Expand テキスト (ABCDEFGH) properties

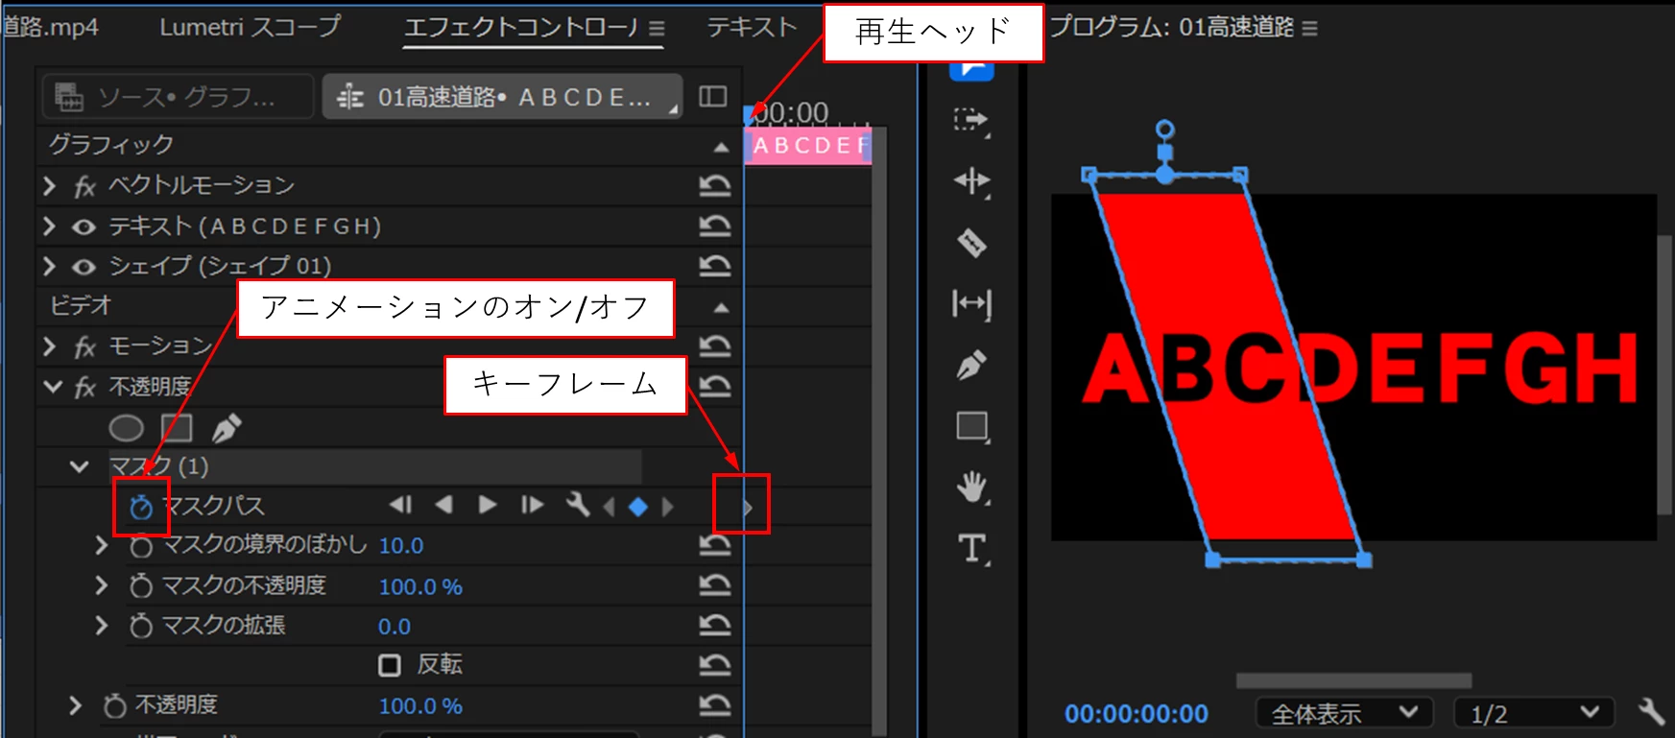(x=49, y=226)
